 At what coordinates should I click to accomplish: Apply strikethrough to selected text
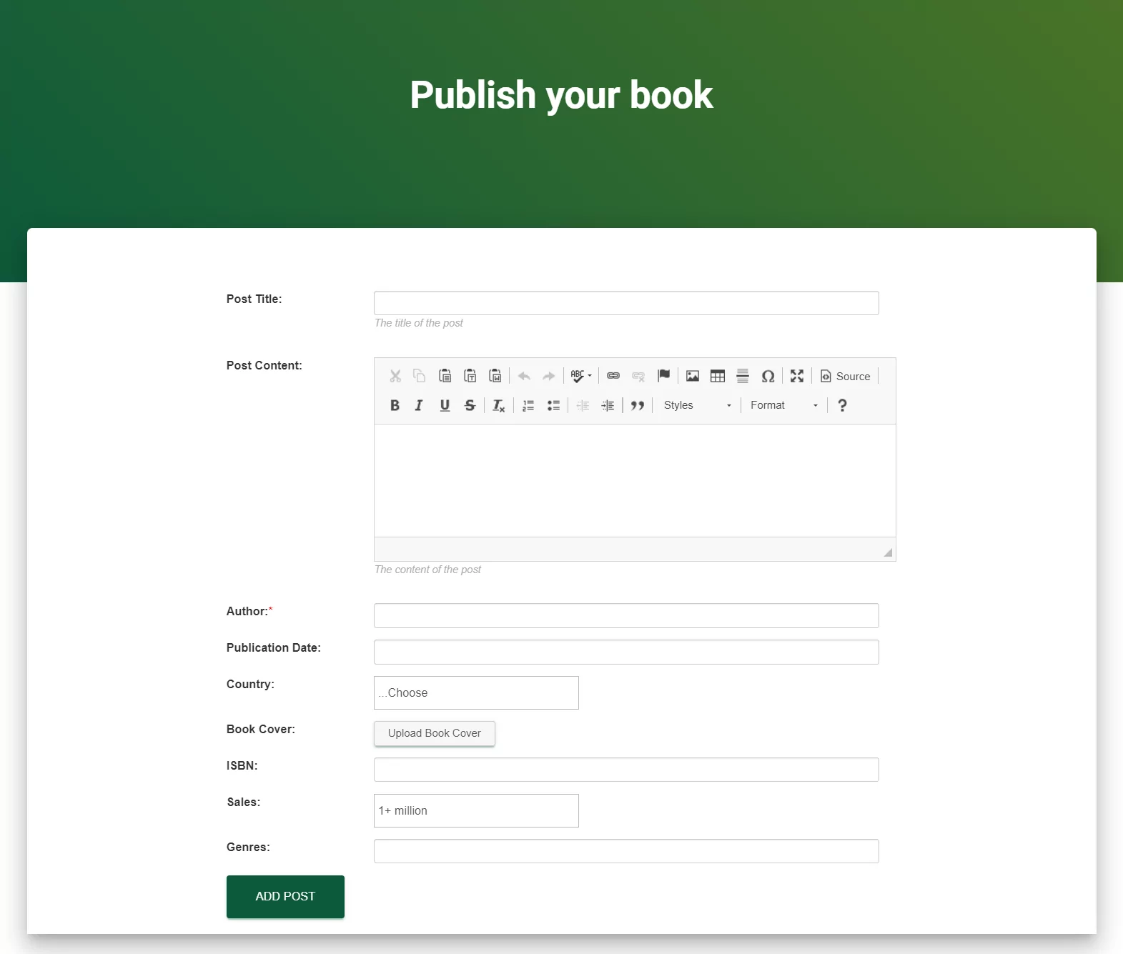[470, 405]
